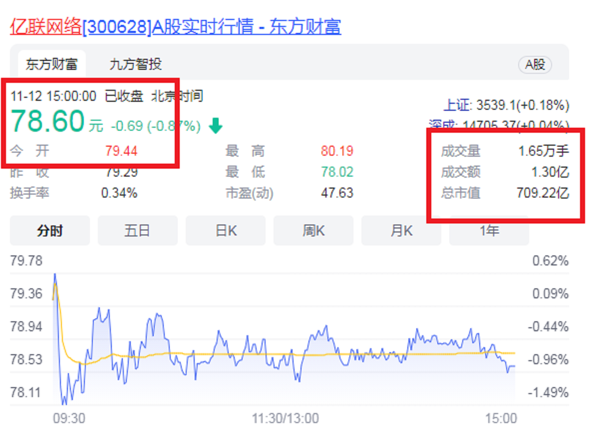Viewport: 615px width, 437px height.
Task: Click the A股 badge button
Action: [x=535, y=64]
